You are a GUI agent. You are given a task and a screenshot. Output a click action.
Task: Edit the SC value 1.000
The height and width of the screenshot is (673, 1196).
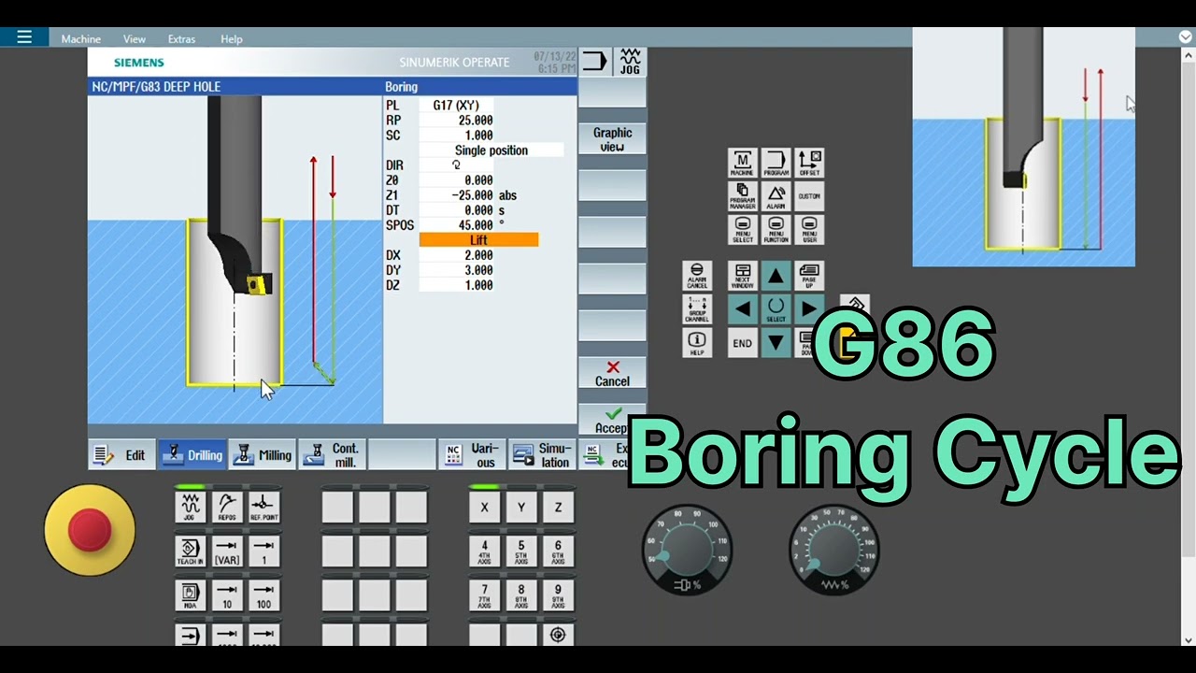tap(457, 136)
